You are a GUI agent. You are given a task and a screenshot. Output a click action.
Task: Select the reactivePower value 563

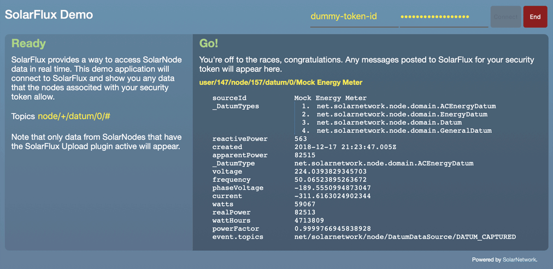pos(301,139)
